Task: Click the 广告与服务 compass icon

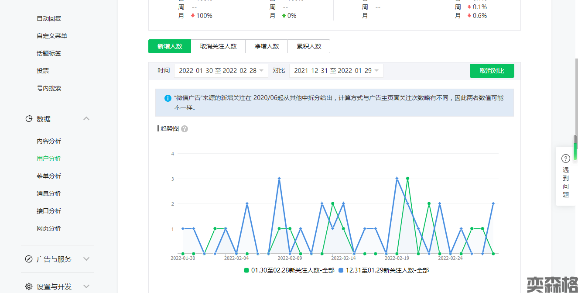Action: point(29,259)
